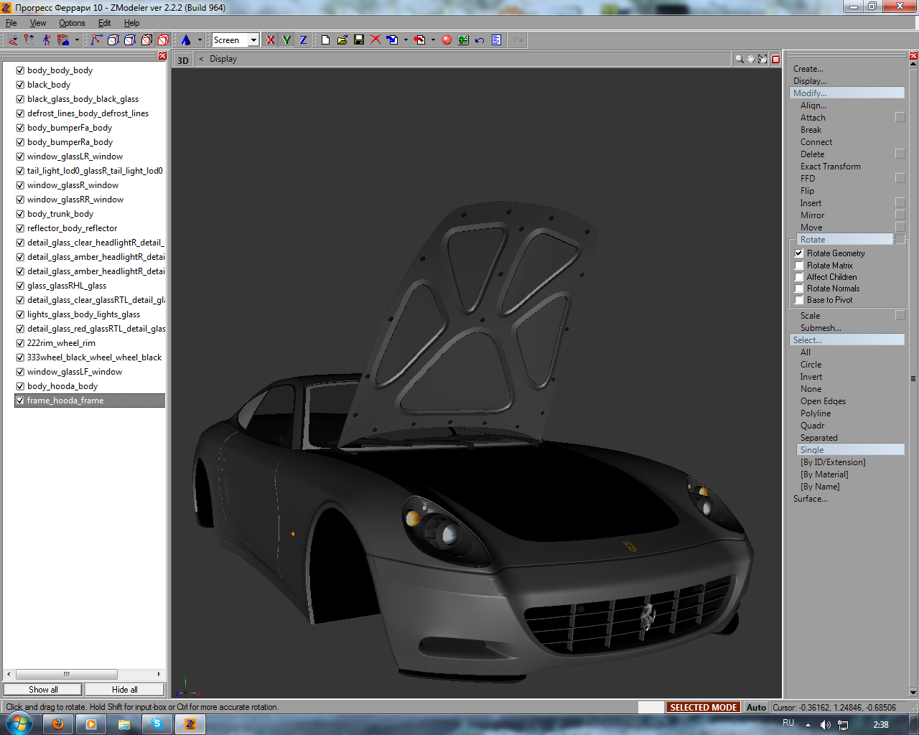Screen dimensions: 919x735
Task: Click the Save floppy disk icon
Action: (358, 40)
